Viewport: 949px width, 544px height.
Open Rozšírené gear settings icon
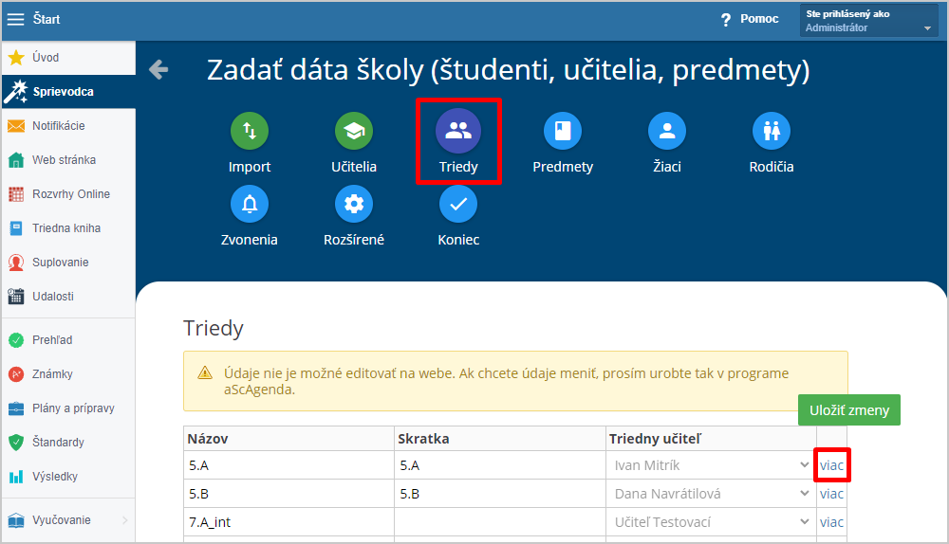354,204
